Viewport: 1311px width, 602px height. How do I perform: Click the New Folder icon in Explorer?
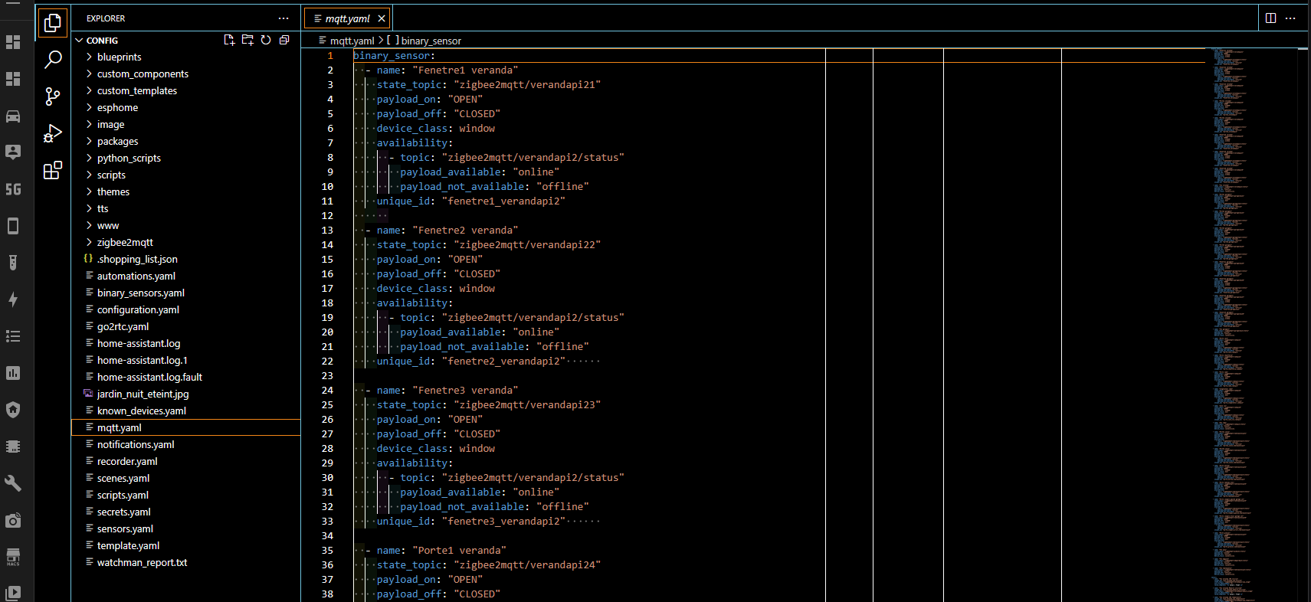coord(247,40)
